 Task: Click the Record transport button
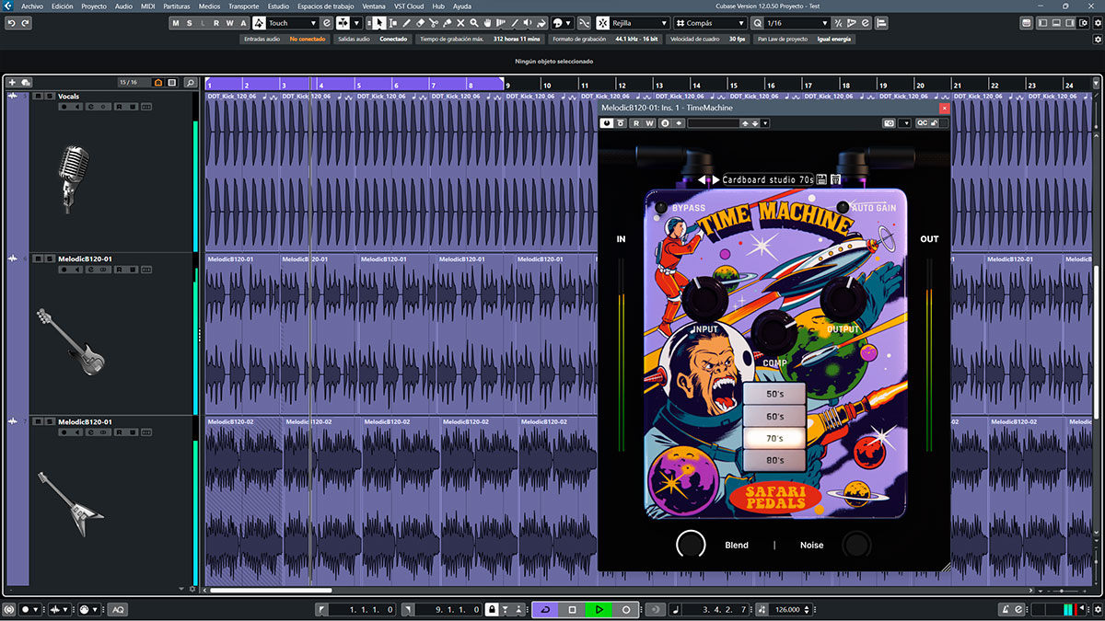coord(626,610)
